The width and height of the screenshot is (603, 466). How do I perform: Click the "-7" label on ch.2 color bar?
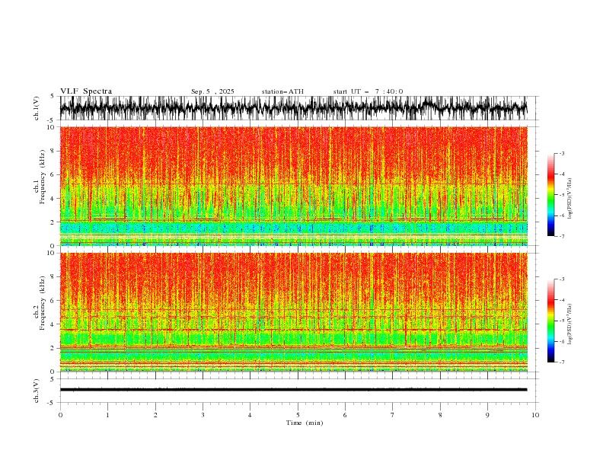(x=561, y=362)
